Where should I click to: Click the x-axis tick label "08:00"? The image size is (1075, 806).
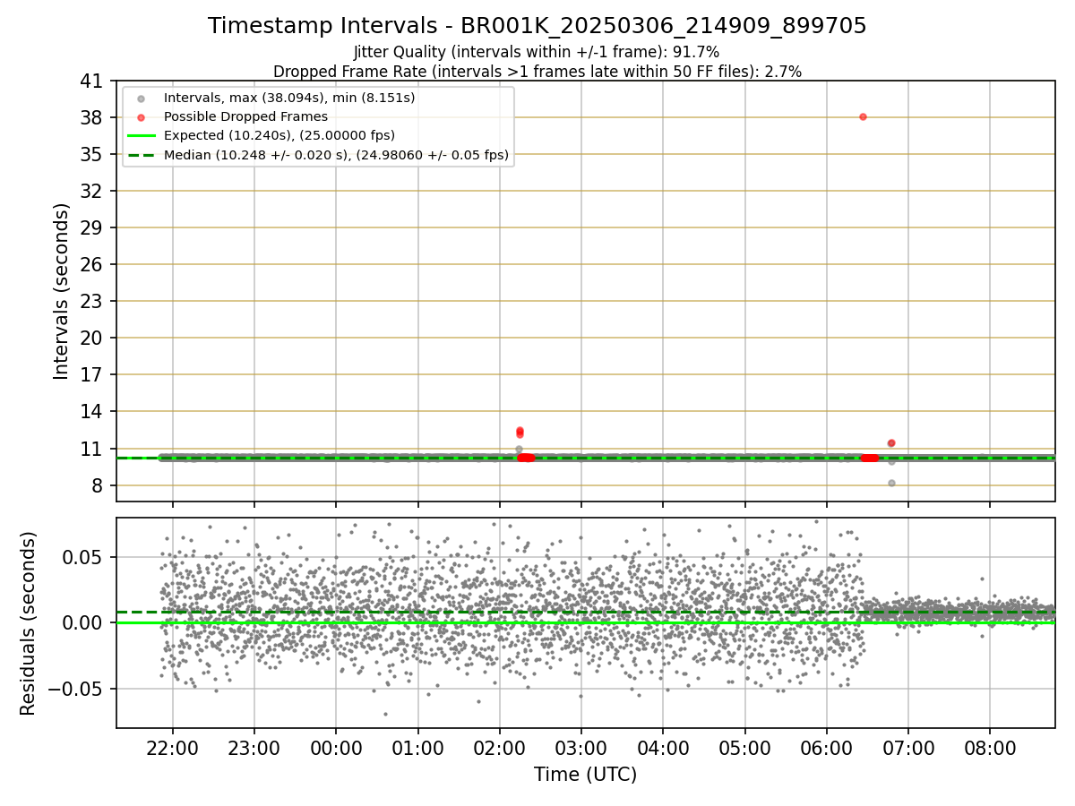click(x=990, y=749)
